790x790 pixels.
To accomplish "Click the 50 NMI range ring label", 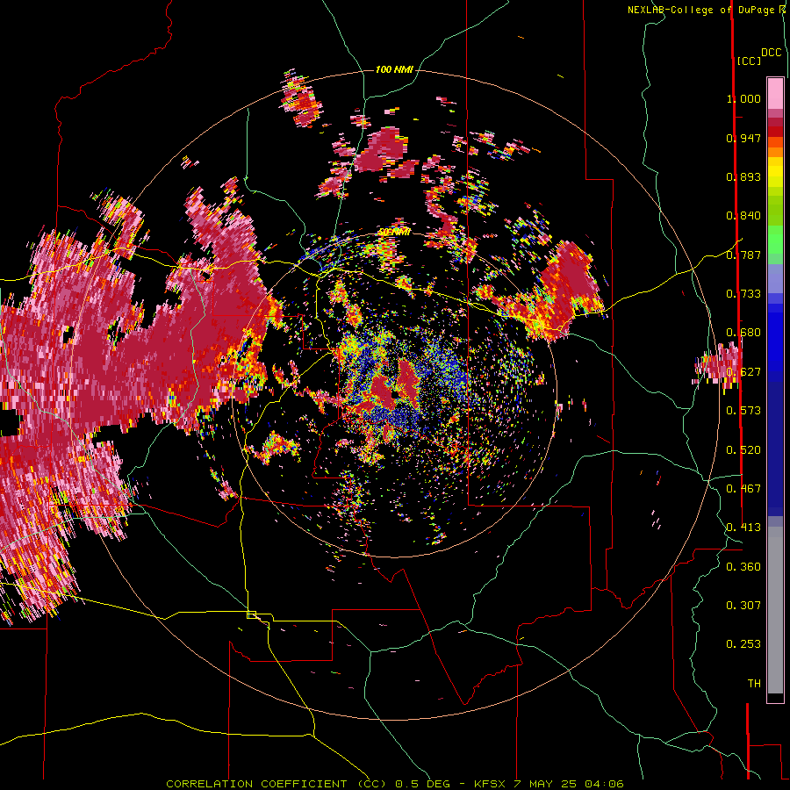I will coord(394,232).
